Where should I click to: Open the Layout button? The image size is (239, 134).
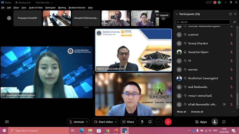(x=162, y=15)
